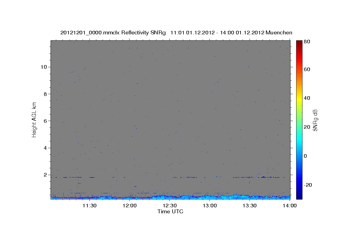The width and height of the screenshot is (359, 239).
Task: Click the height tick label 6
Action: pos(46,121)
